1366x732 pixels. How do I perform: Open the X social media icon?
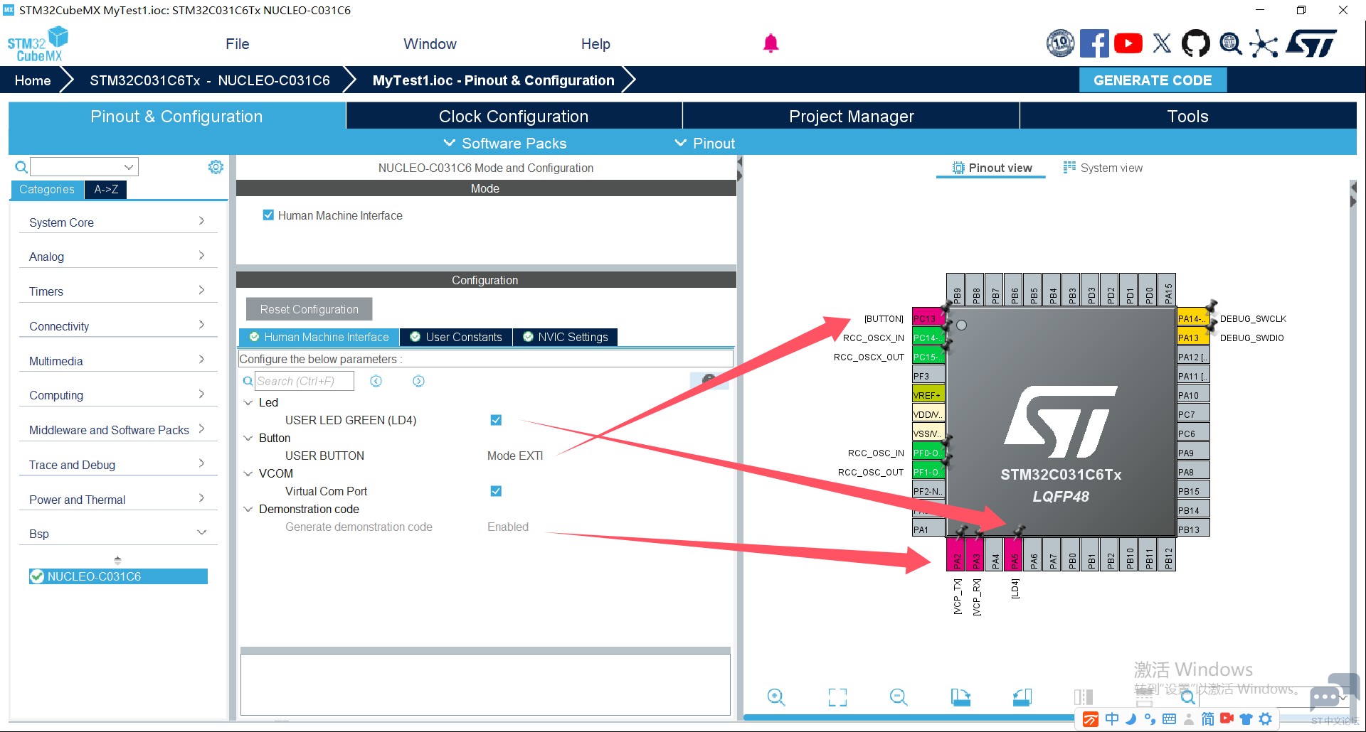[1162, 43]
